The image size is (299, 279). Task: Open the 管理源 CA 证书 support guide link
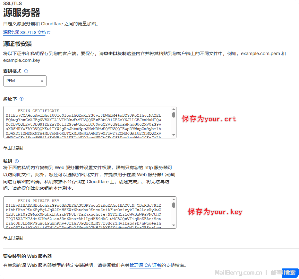[145, 265]
